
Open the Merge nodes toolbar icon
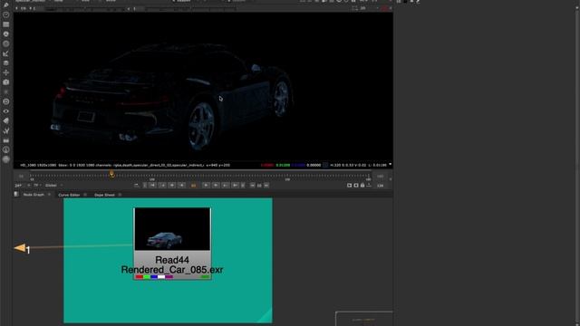(x=6, y=63)
